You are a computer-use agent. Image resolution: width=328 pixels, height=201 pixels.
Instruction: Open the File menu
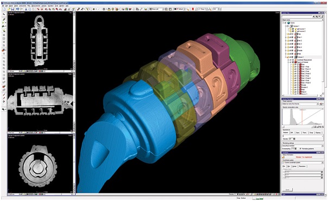[x=3, y=6]
